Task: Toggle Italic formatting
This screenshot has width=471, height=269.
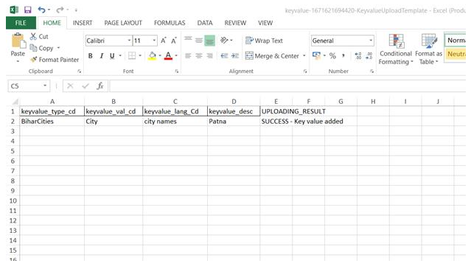Action: point(102,56)
